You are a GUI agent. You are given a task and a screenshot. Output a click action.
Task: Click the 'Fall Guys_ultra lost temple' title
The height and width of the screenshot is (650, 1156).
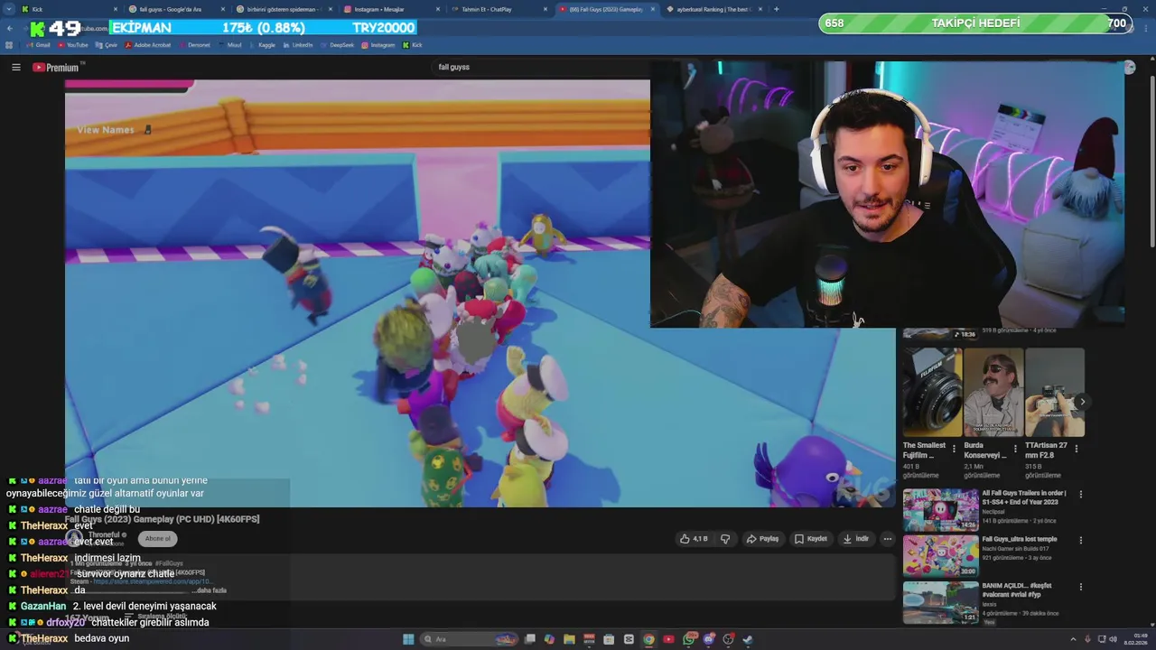coord(1020,539)
